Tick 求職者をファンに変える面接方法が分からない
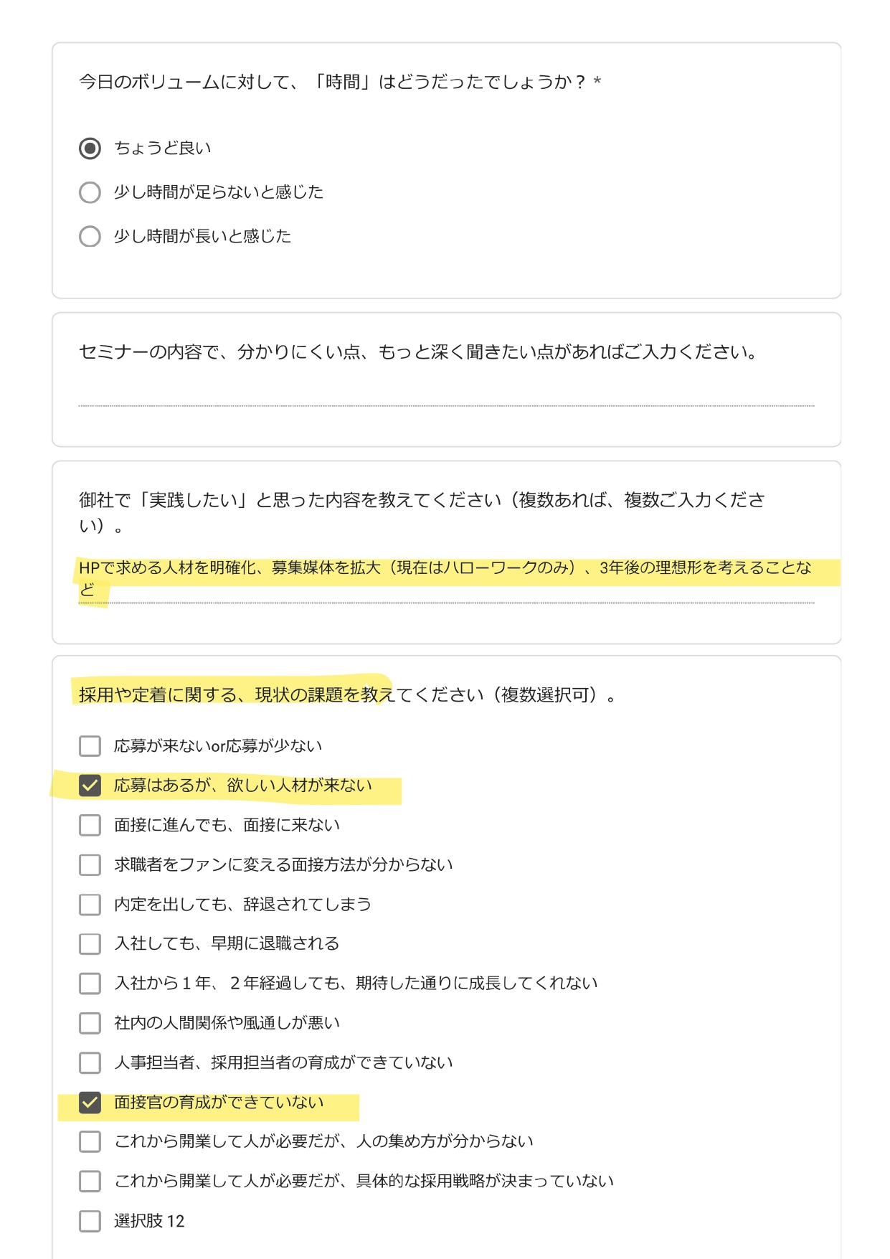 point(90,864)
